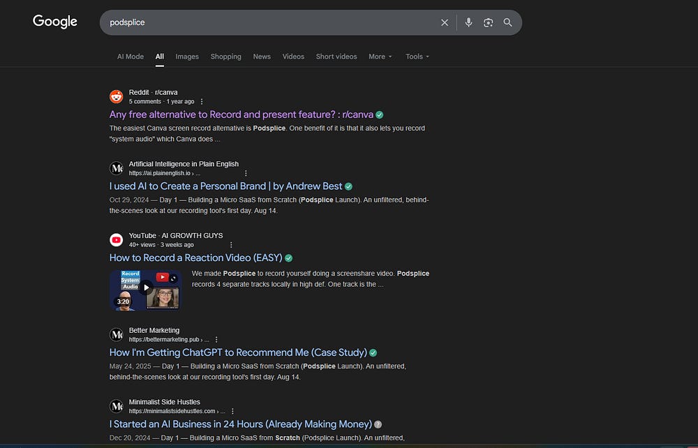
Task: Click Medium icon for Minimalist Side Hustles
Action: pos(116,406)
